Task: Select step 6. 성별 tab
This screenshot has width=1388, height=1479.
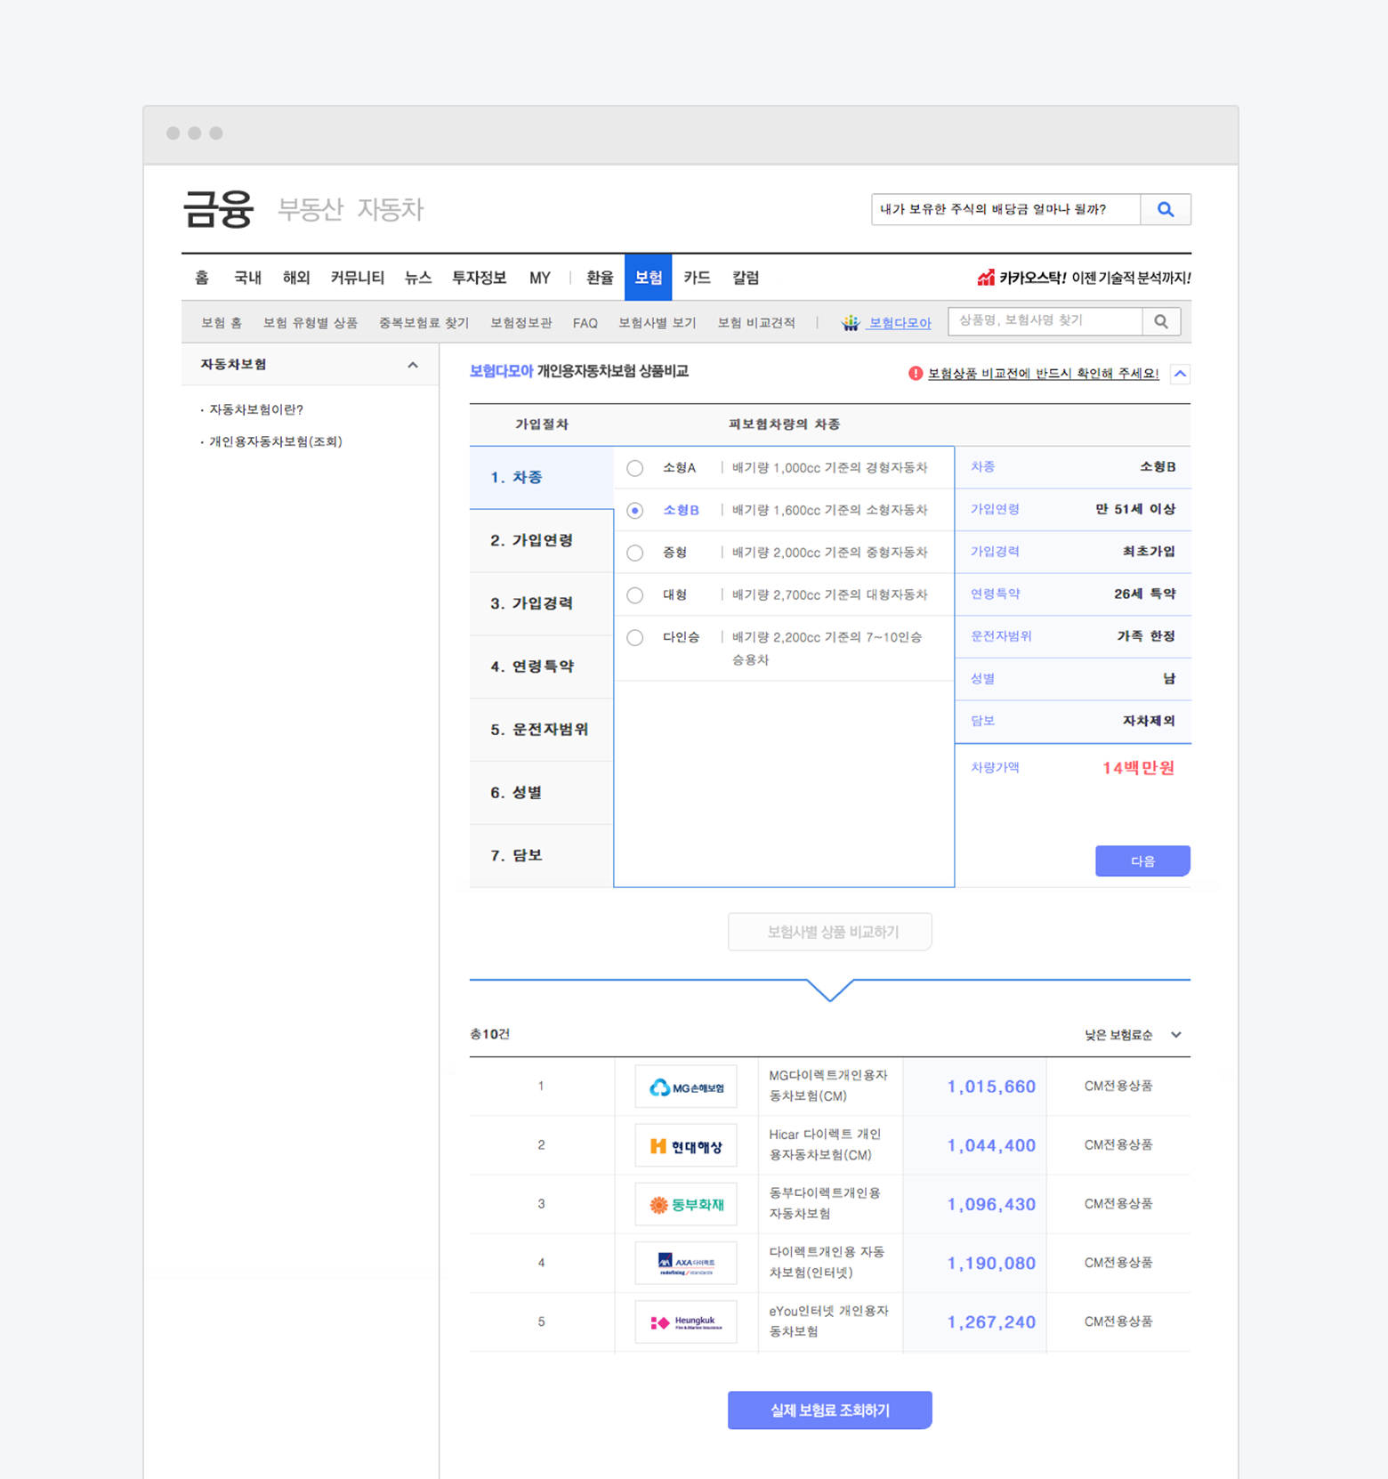Action: pos(542,793)
